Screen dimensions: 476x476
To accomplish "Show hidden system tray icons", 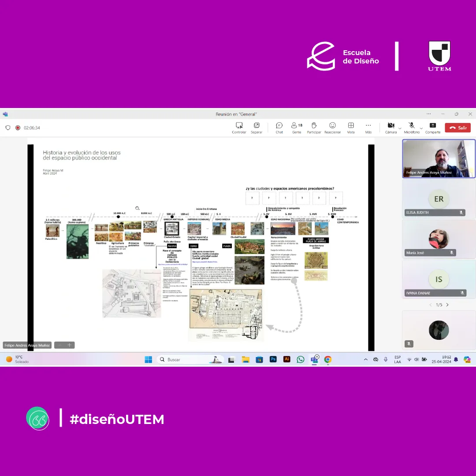I will point(365,359).
